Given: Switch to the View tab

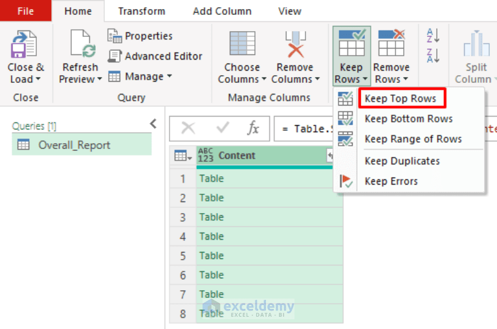Looking at the screenshot, I should point(290,11).
